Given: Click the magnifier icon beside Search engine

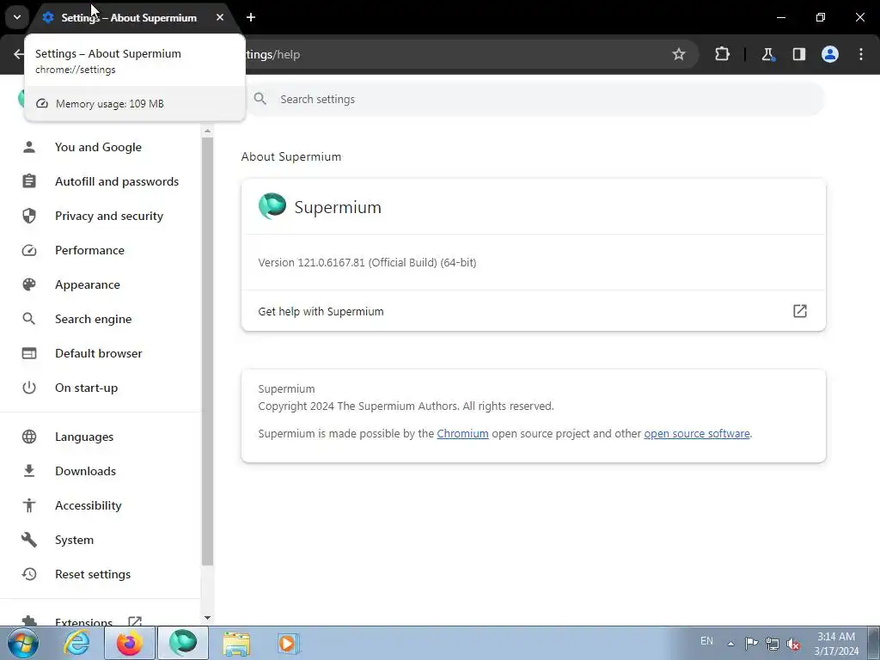Looking at the screenshot, I should click(29, 319).
